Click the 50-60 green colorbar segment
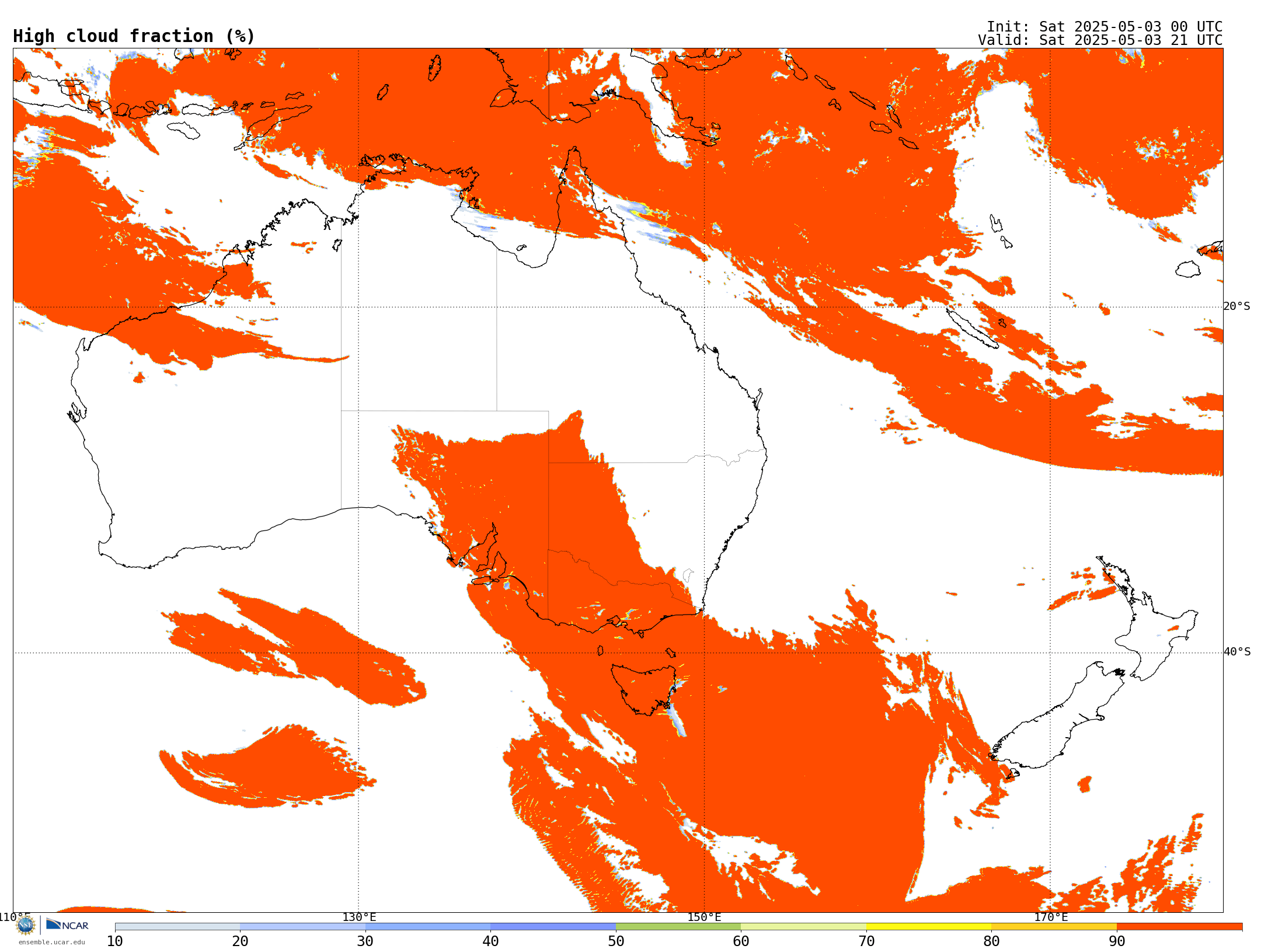1261x949 pixels. (678, 927)
